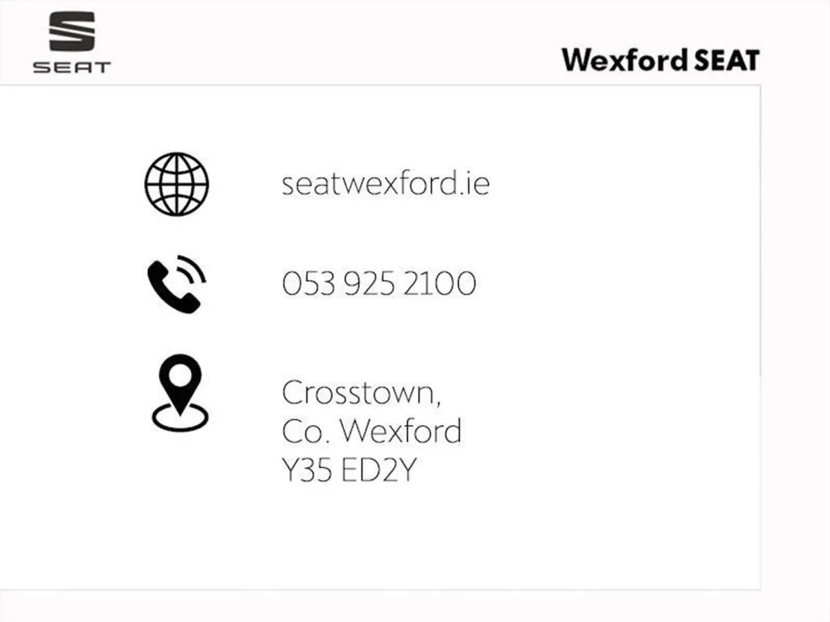Image resolution: width=830 pixels, height=622 pixels.
Task: Open the seatwexford.ie website link
Action: coord(385,184)
